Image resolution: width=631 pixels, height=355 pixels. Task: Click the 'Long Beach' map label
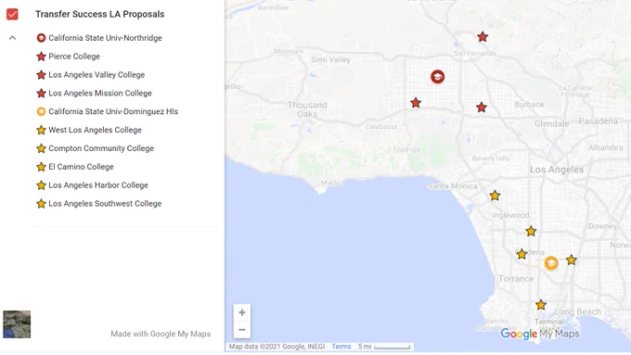(x=577, y=311)
